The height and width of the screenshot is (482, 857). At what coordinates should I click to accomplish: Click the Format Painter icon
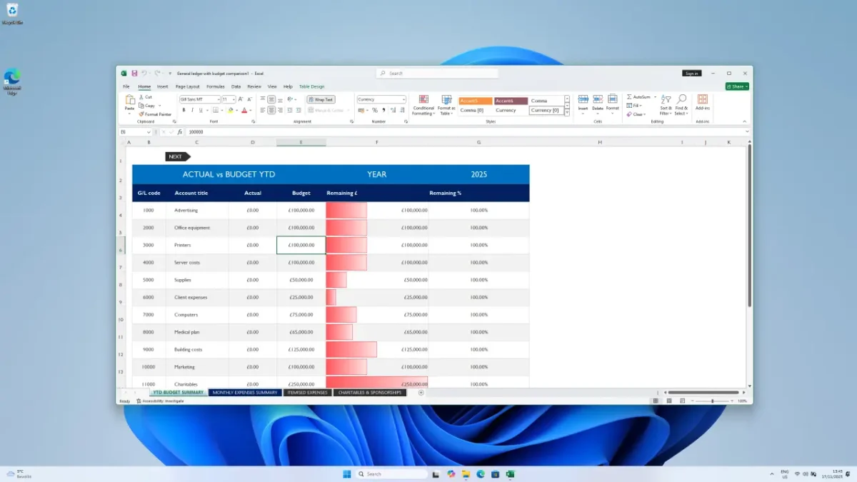(141, 114)
